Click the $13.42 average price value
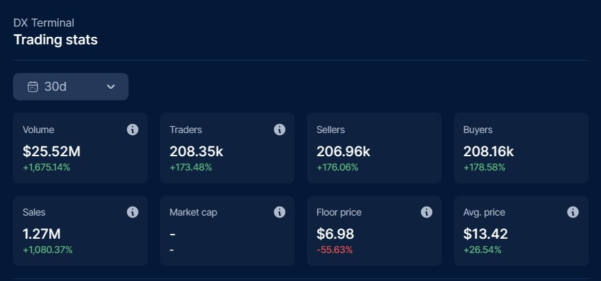Screen dimensions: 601x281 pos(485,234)
